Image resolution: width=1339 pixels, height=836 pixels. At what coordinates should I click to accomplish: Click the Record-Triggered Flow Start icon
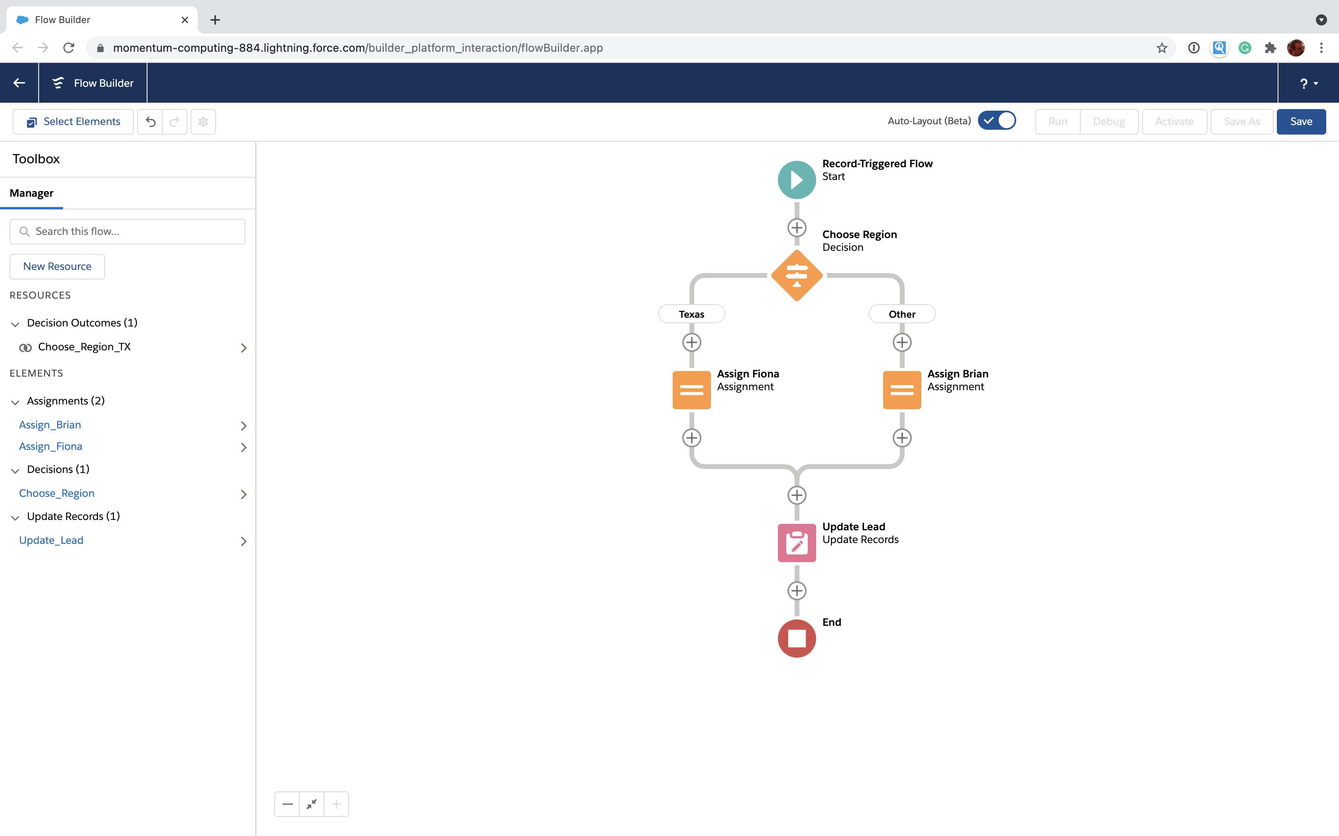click(795, 180)
